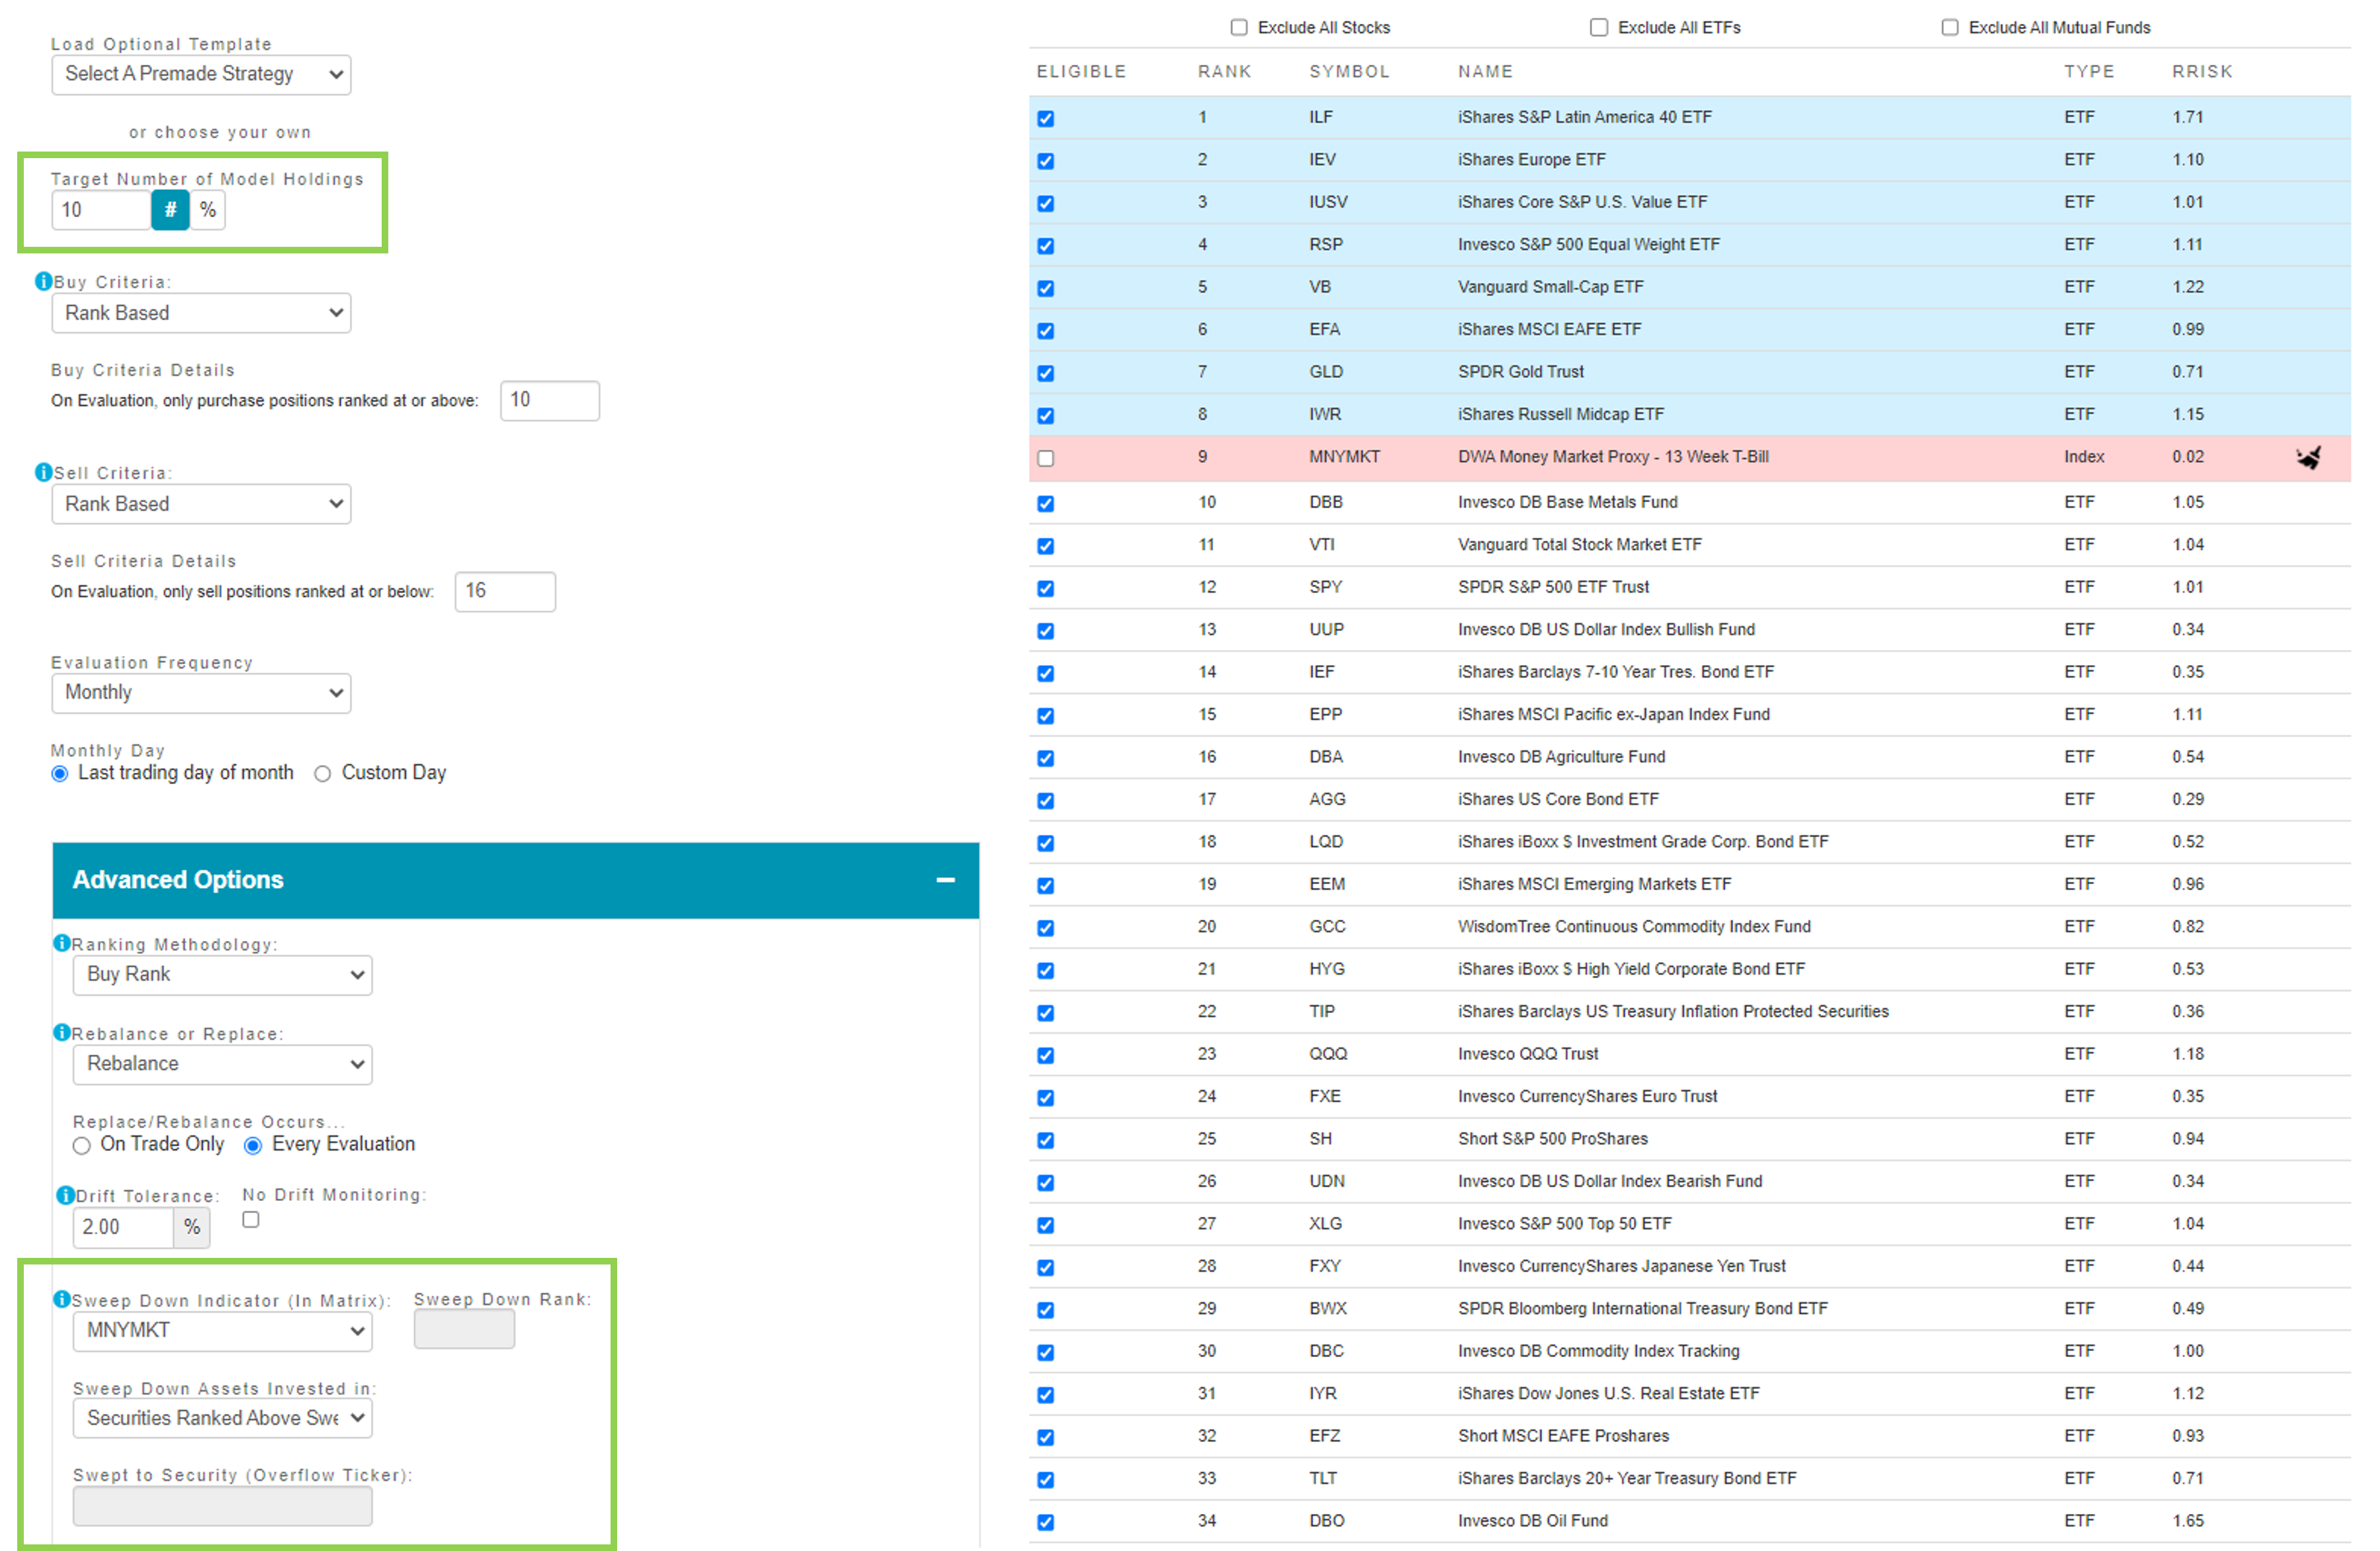
Task: Click the UUP symbol cell
Action: point(1326,630)
